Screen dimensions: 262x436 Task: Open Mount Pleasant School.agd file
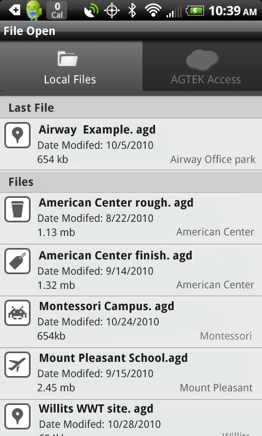[x=131, y=374]
